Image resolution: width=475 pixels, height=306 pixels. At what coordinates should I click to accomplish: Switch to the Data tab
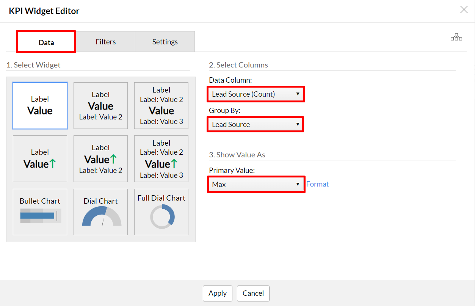[x=46, y=42]
